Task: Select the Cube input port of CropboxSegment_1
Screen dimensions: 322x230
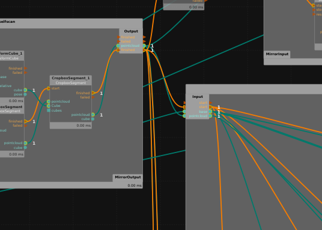Action: pyautogui.click(x=49, y=106)
